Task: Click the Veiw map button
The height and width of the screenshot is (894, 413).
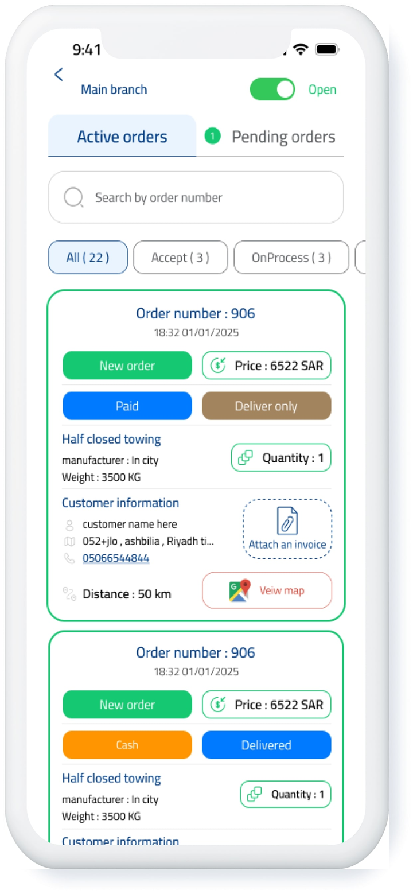Action: (x=266, y=590)
